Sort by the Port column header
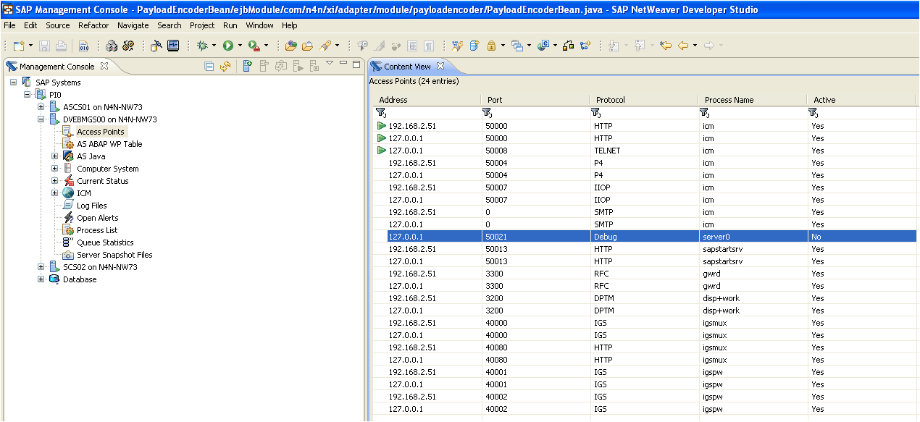Image resolution: width=920 pixels, height=422 pixels. [495, 100]
